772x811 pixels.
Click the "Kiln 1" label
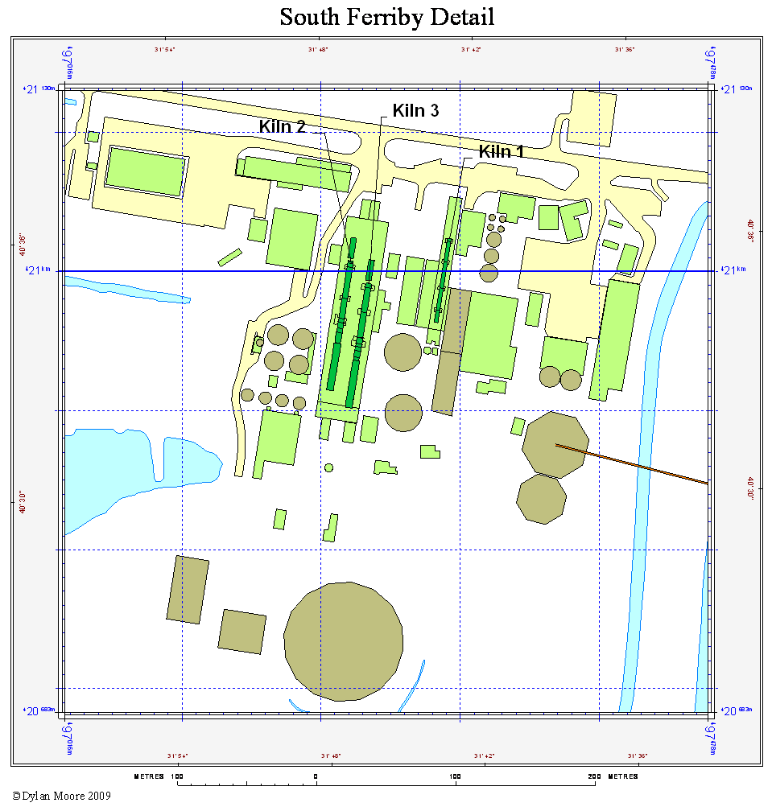(501, 150)
